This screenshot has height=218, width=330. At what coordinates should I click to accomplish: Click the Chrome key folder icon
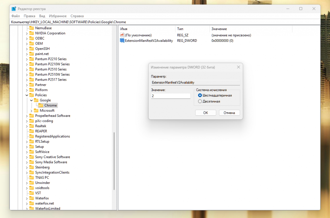[x=41, y=105]
